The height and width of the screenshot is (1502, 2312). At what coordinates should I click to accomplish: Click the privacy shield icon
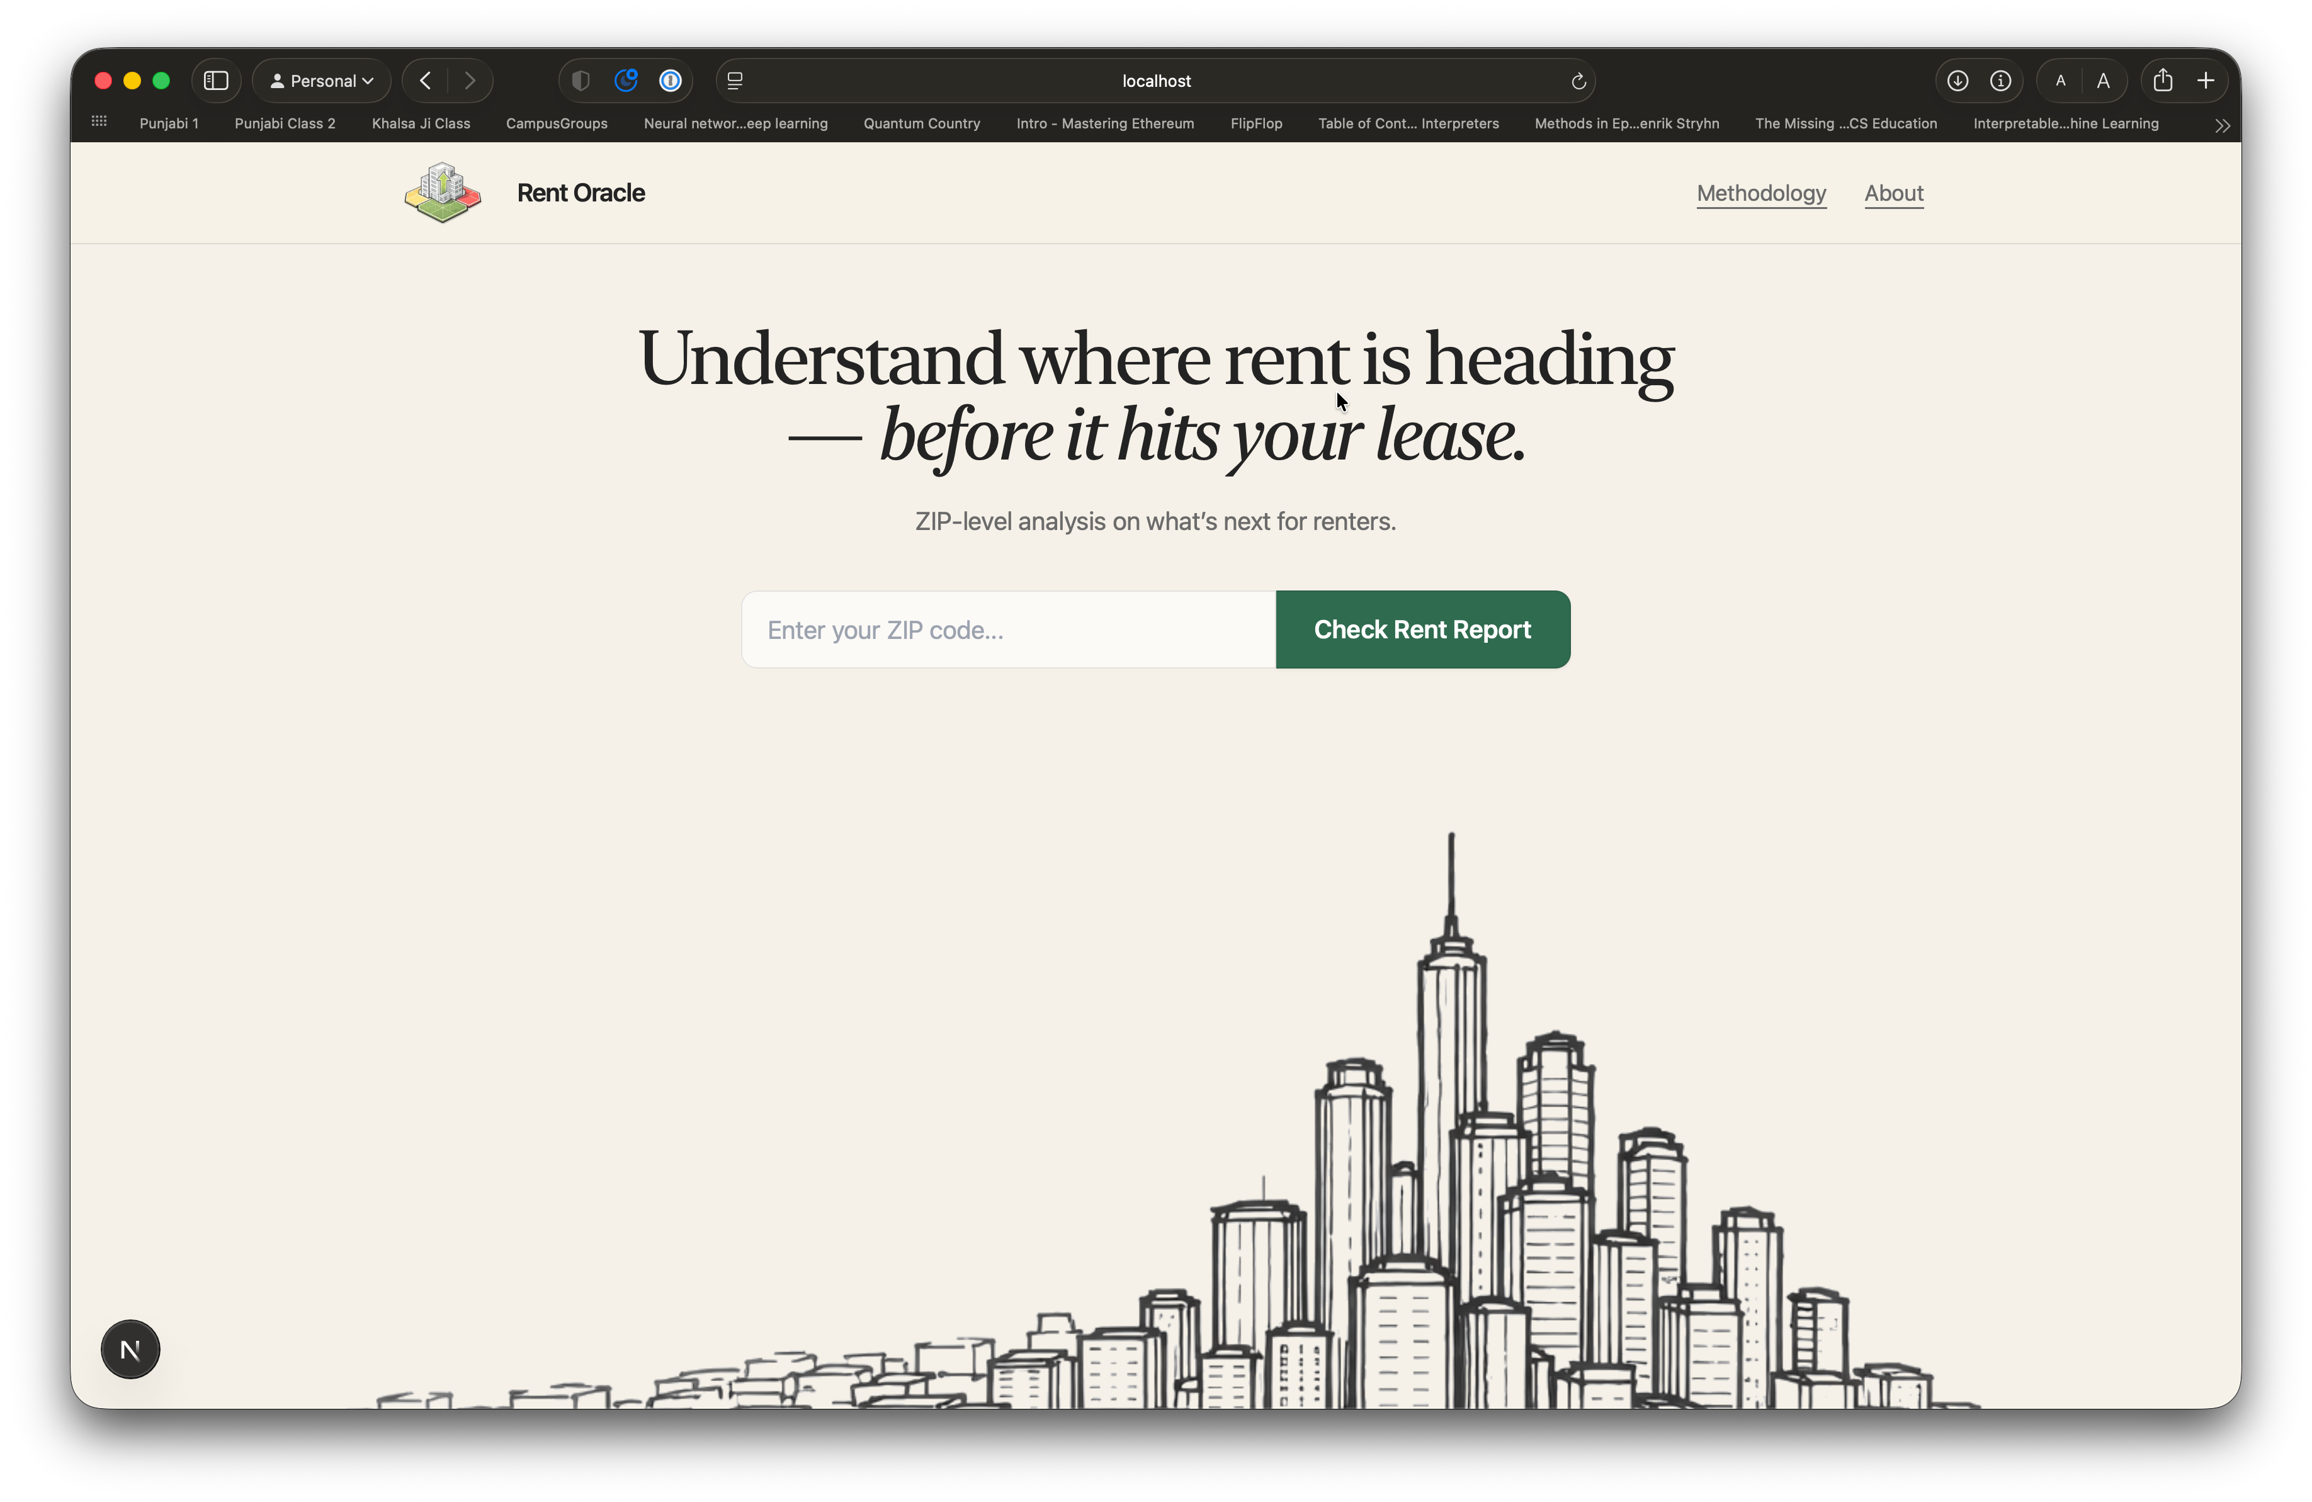coord(581,81)
